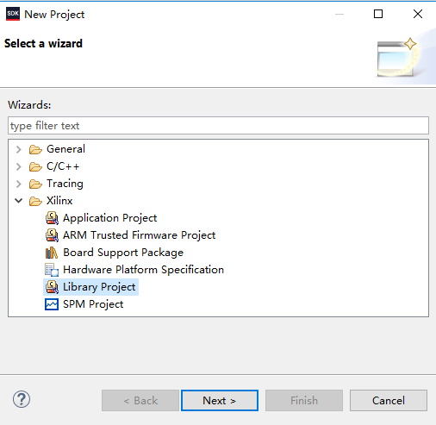This screenshot has height=425, width=436.
Task: Focus the type filter text field
Action: (219, 126)
